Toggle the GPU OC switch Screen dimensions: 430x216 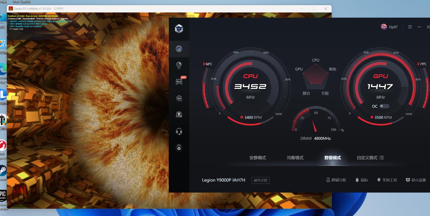tap(384, 106)
